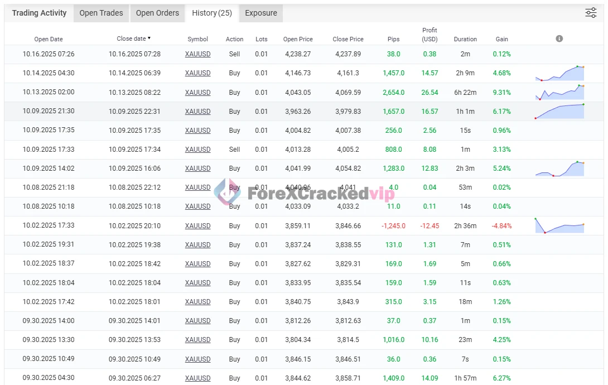Click the info icon in chart column header
608x385 pixels.
click(x=559, y=38)
